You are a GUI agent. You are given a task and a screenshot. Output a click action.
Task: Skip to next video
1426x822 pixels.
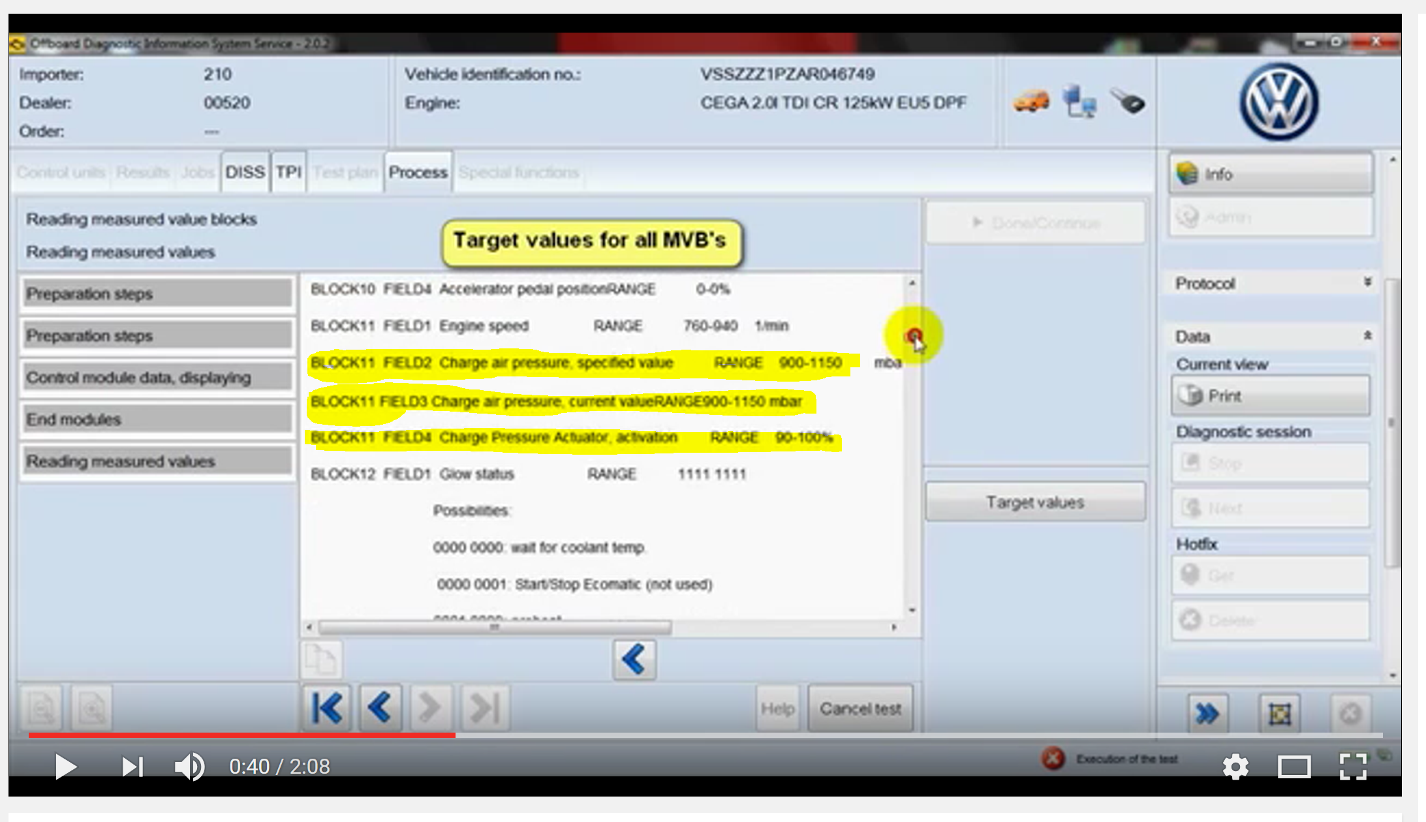point(132,767)
